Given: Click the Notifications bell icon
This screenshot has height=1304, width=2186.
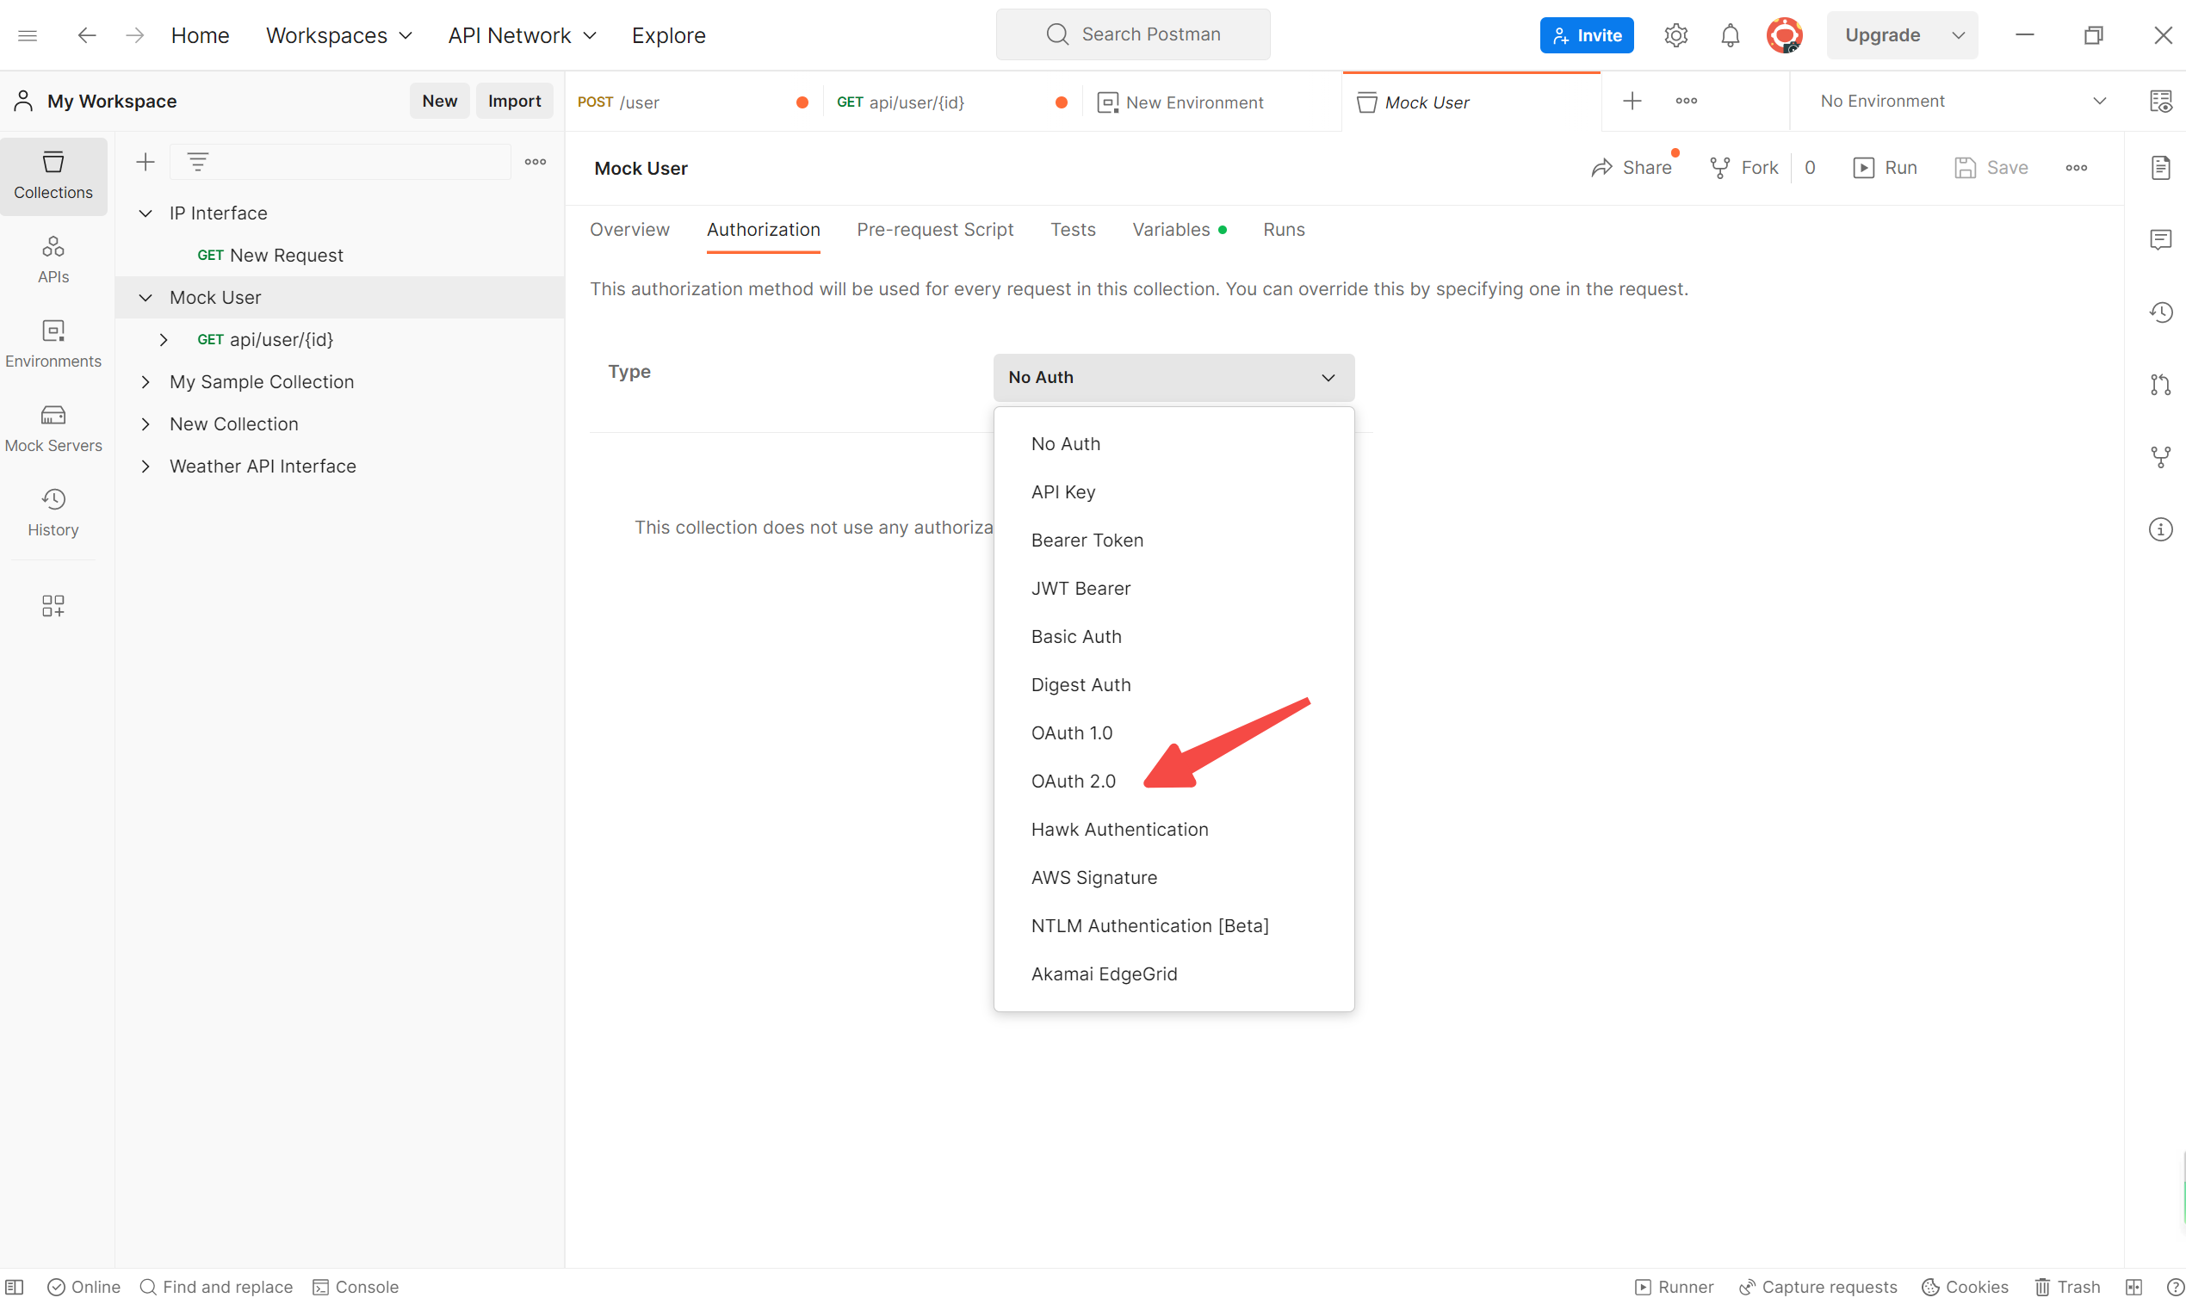Looking at the screenshot, I should pos(1730,34).
